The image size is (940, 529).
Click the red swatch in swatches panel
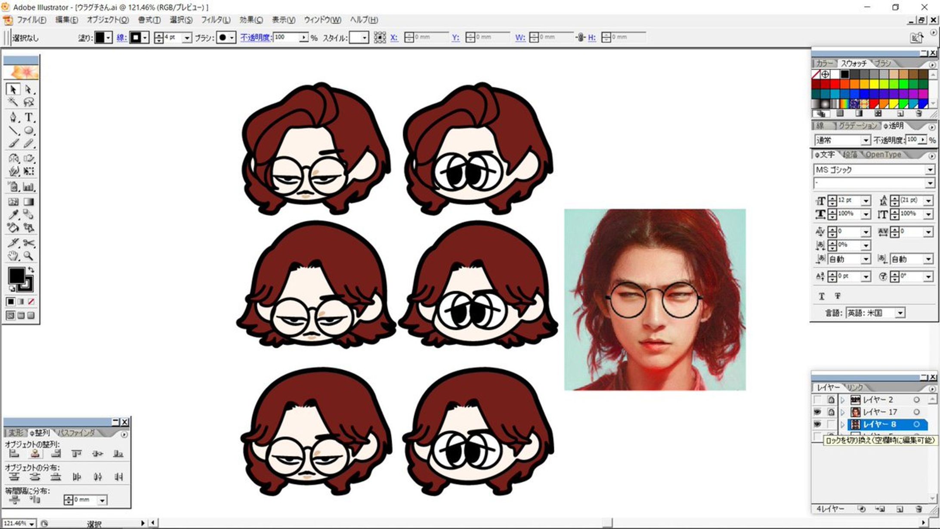[x=835, y=84]
